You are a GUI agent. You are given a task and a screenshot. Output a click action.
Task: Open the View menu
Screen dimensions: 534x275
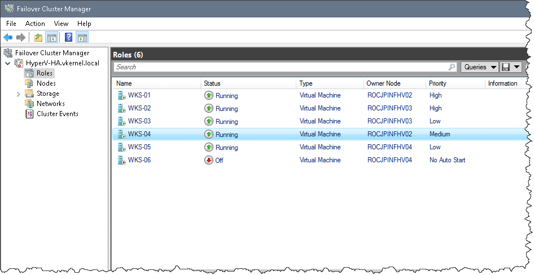click(x=61, y=24)
